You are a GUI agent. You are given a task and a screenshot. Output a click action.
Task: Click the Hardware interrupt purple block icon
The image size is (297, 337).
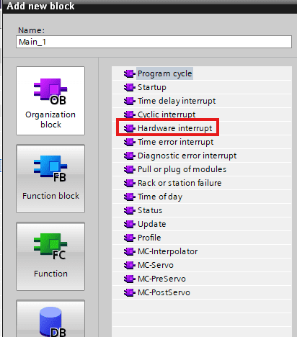130,128
